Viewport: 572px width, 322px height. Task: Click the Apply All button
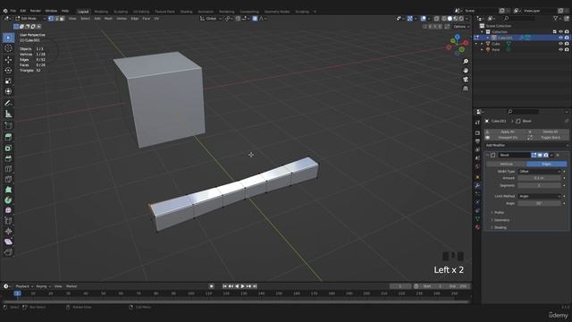point(507,131)
